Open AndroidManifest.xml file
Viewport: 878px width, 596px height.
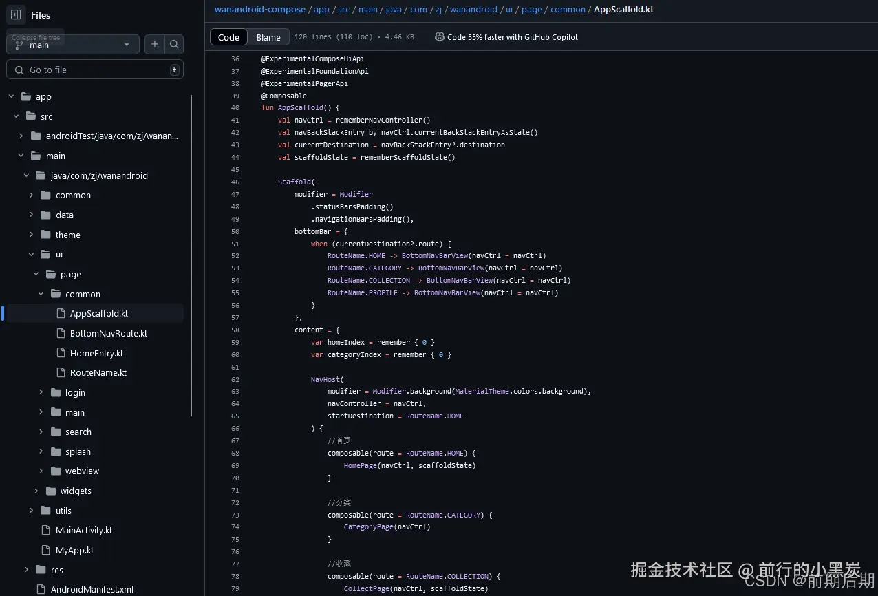click(x=92, y=589)
